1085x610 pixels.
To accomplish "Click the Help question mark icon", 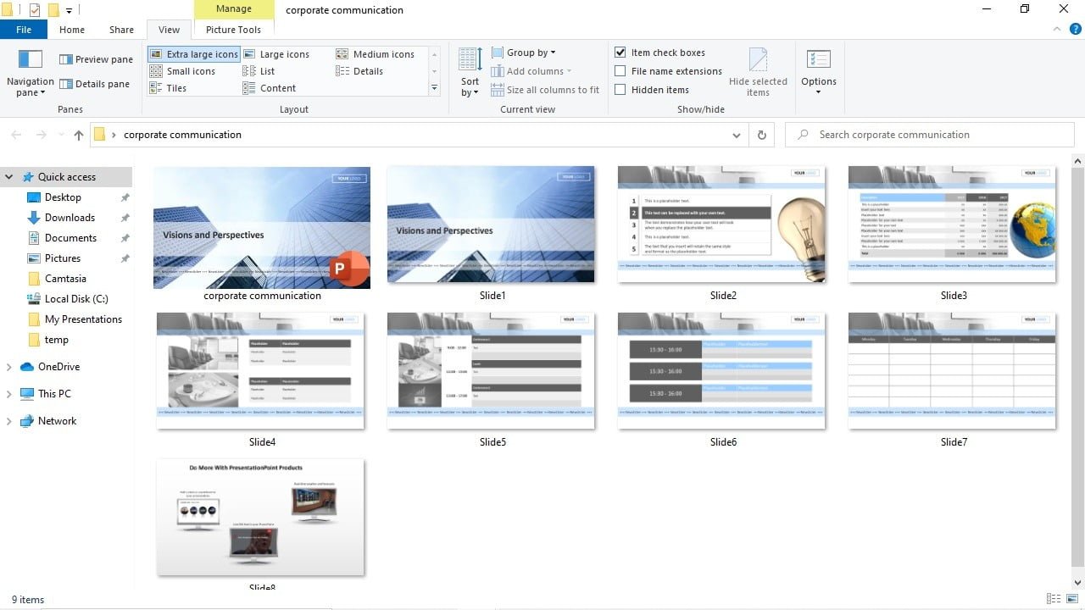I will pyautogui.click(x=1075, y=30).
